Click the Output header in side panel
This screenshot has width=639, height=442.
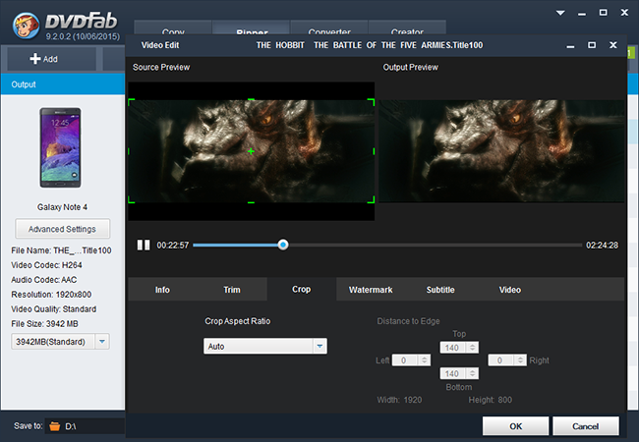(63, 84)
